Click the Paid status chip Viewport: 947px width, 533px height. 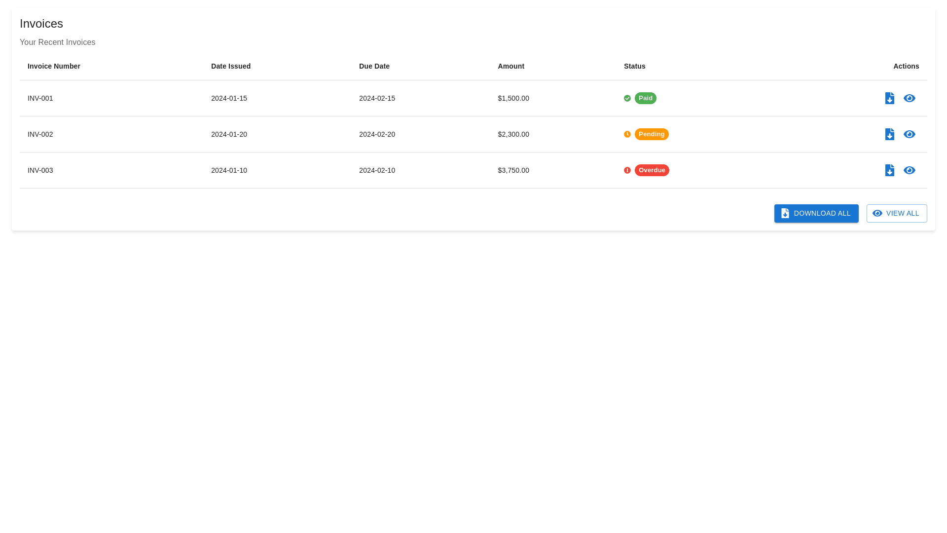645,98
